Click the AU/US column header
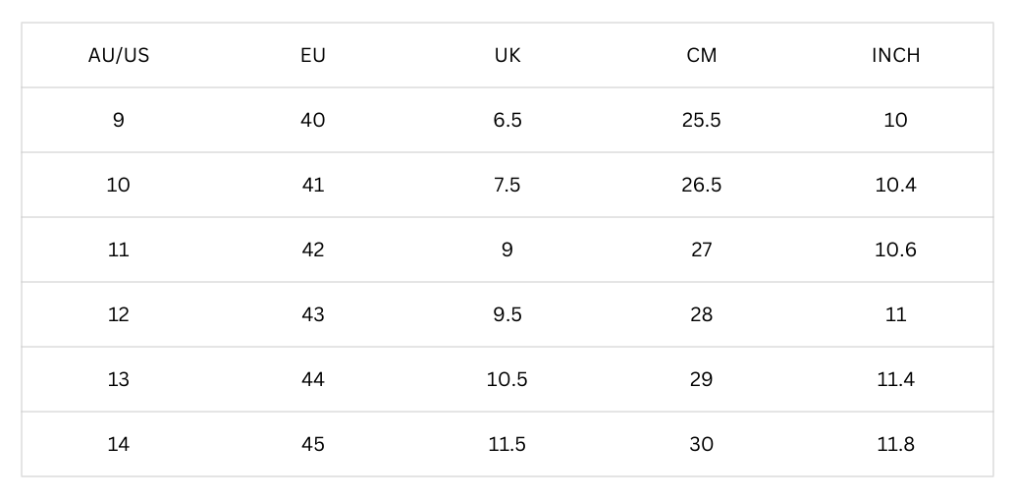The image size is (1014, 500). [119, 56]
